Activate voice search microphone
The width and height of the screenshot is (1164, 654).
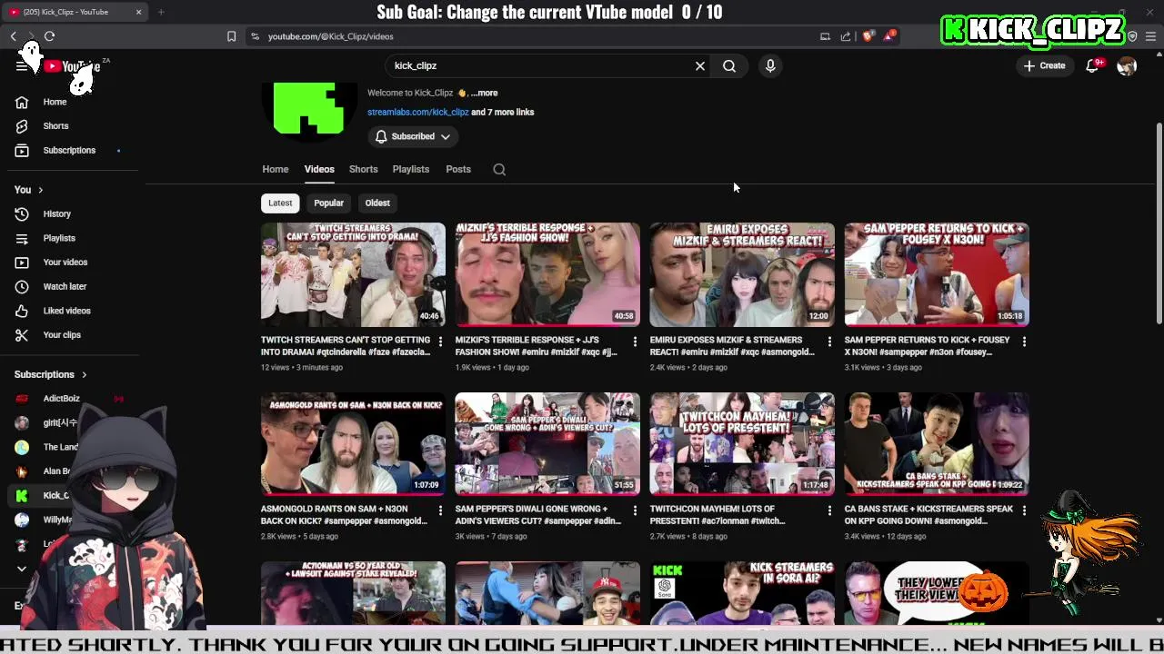coord(770,65)
